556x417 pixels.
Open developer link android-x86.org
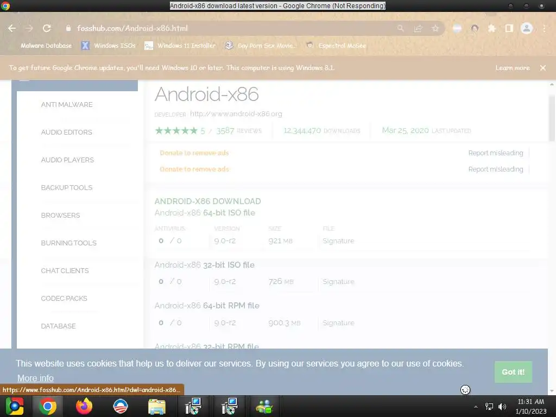pos(236,114)
